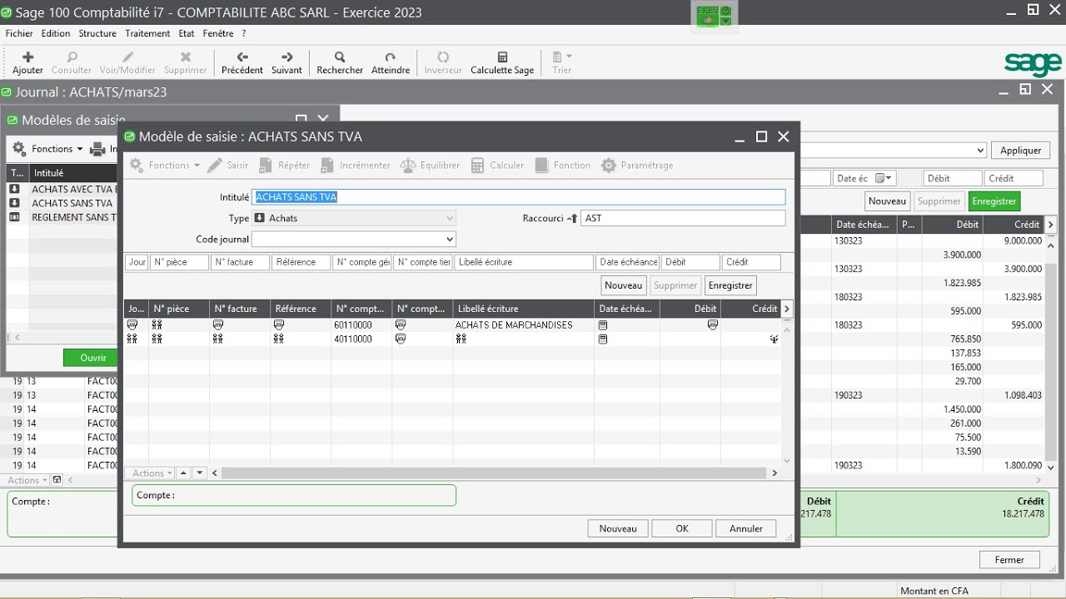Image resolution: width=1066 pixels, height=599 pixels.
Task: Click the Débit cell icon on the 60110000 row
Action: [712, 325]
